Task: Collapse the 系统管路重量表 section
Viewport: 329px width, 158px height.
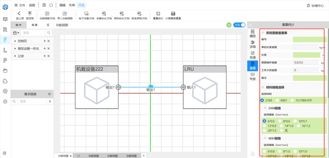Action: pos(263,33)
